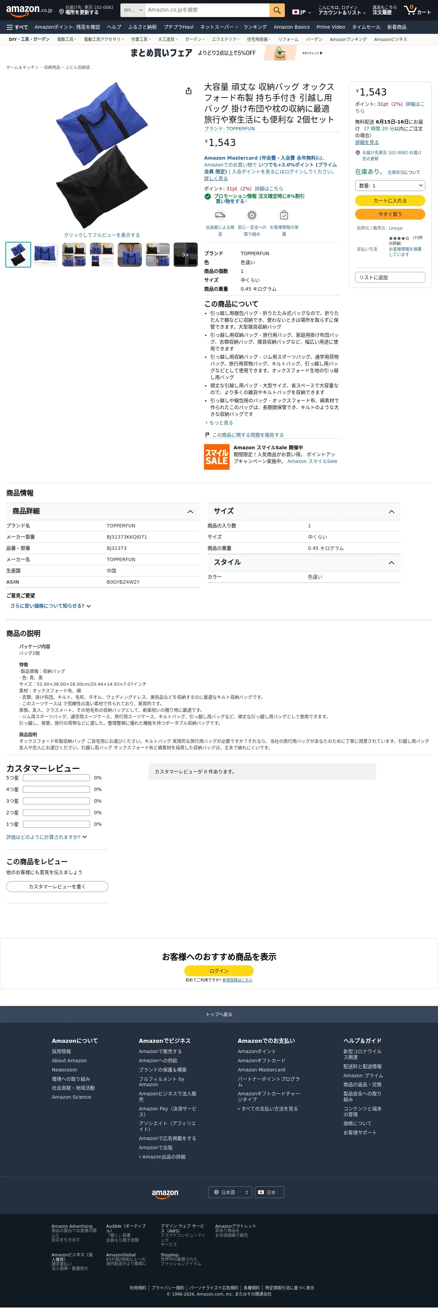Screen dimensions: 438x1314
Task: Select the second thumbnail showing blue bag
Action: click(x=46, y=254)
